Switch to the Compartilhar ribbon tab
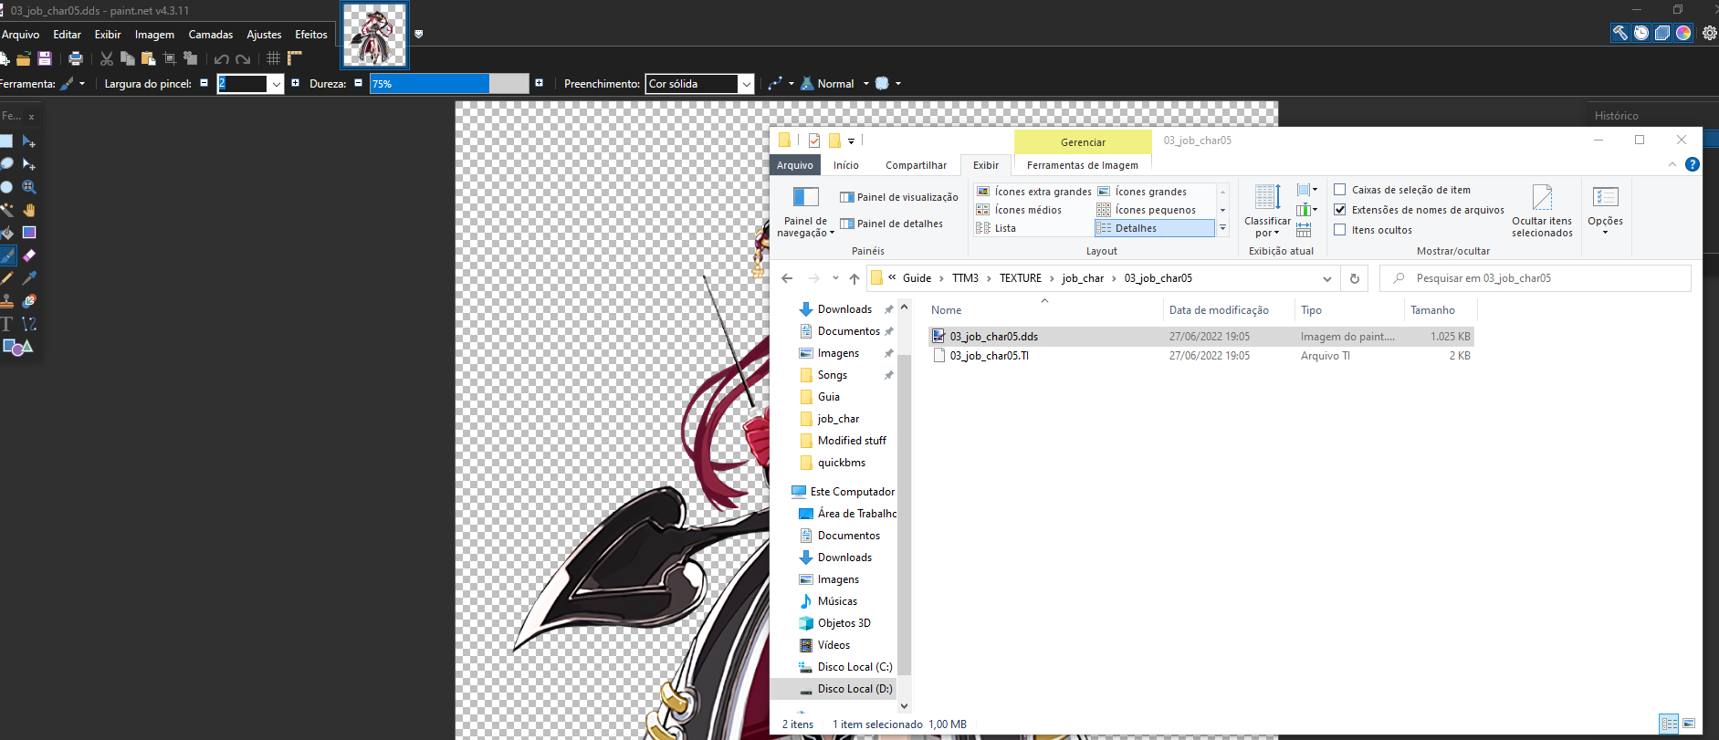The image size is (1719, 740). pyautogui.click(x=916, y=165)
